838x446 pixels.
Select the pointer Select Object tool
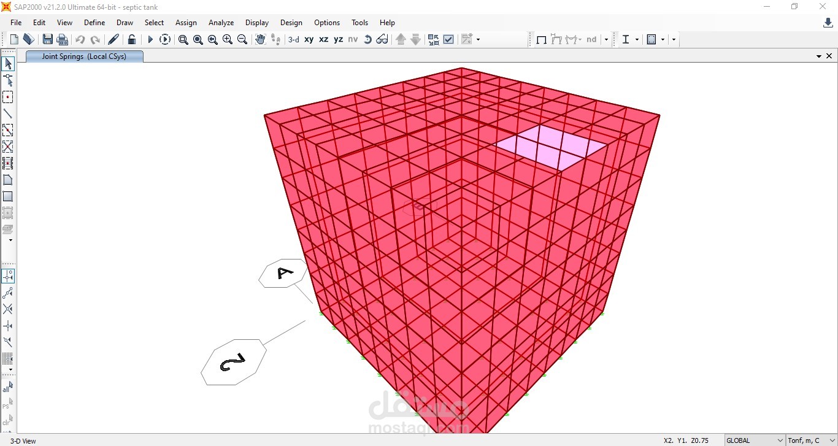pyautogui.click(x=8, y=64)
